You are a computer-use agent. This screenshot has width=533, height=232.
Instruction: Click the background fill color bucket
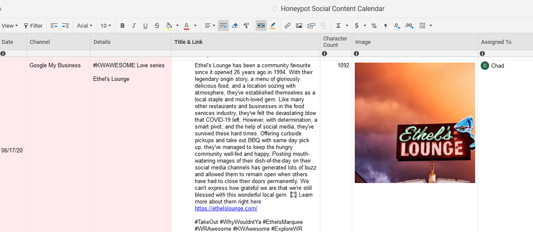[169, 26]
